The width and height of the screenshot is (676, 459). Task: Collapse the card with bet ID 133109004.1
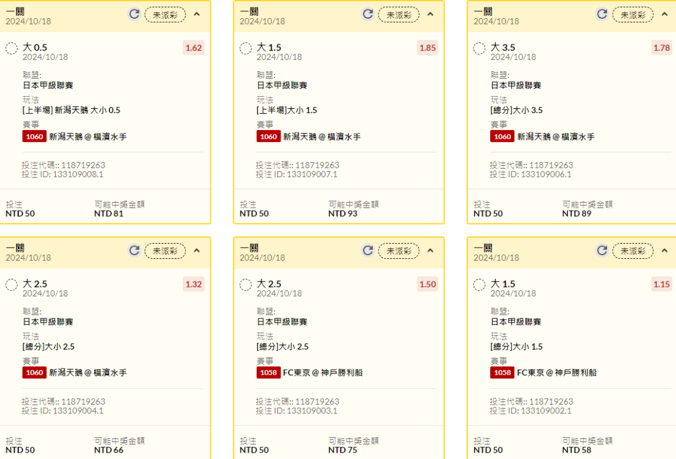[197, 251]
